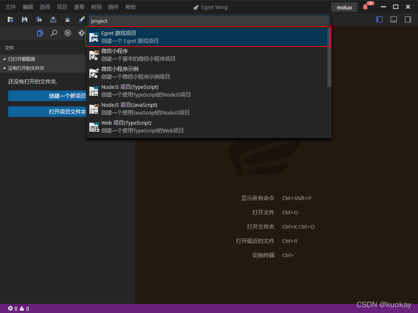This screenshot has width=418, height=313.
Task: Open the file explorer sidebar icon
Action: coord(40,33)
